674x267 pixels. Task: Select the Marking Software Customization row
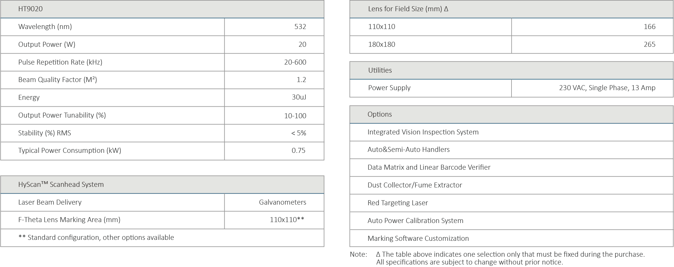(418, 239)
